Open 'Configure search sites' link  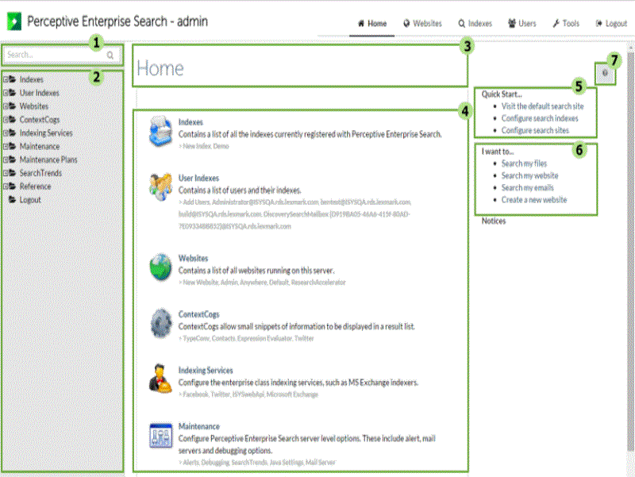[x=535, y=130]
